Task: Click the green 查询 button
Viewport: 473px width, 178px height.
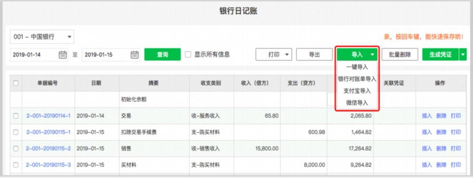Action: pos(162,55)
